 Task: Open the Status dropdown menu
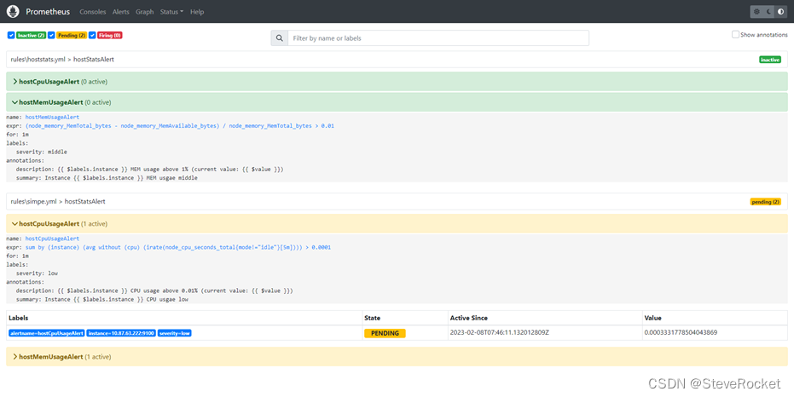pyautogui.click(x=171, y=12)
